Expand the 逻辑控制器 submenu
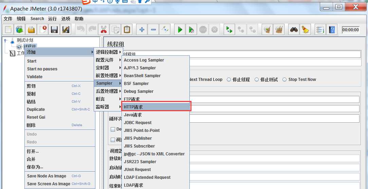Viewport: 368px width, 189px height. (x=109, y=52)
